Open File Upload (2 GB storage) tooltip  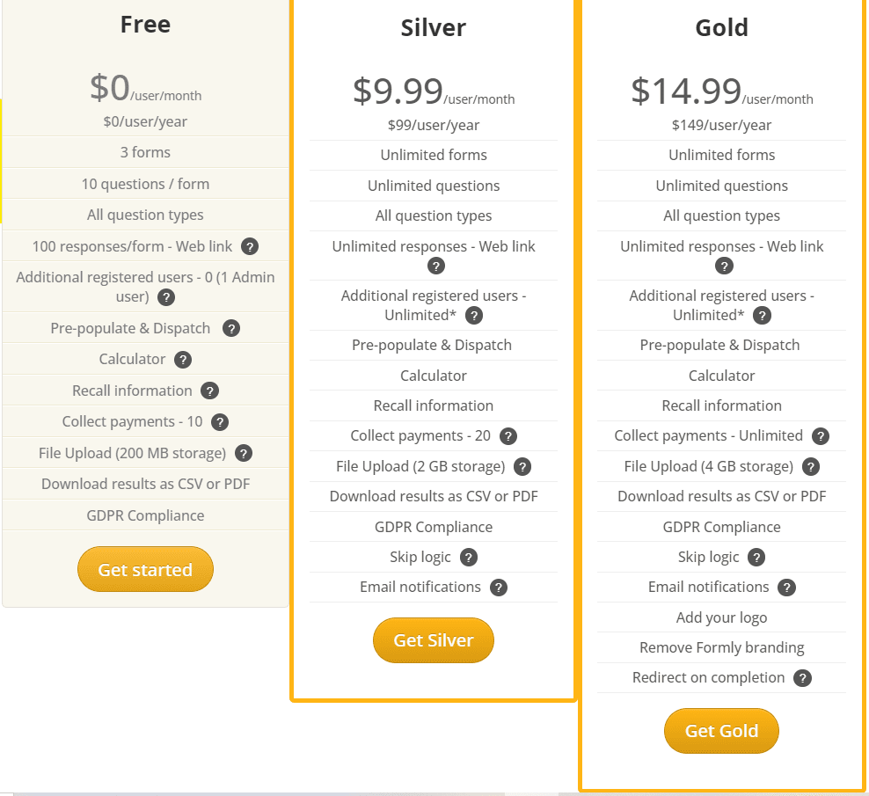tap(522, 466)
